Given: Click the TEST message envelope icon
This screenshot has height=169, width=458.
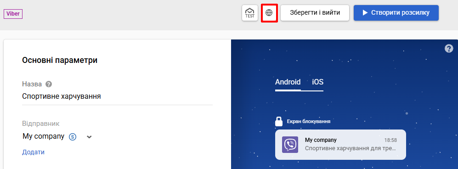Looking at the screenshot, I should tap(250, 13).
